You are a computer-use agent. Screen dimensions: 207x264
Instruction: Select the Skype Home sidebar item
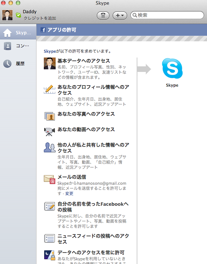pyautogui.click(x=18, y=33)
